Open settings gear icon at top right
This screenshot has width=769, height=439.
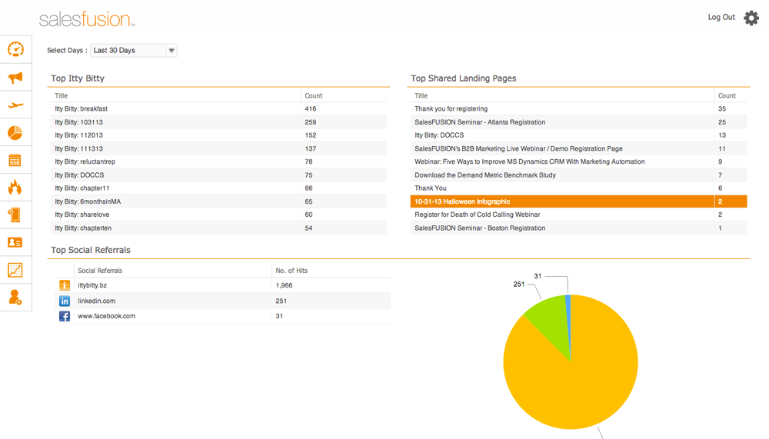click(751, 18)
